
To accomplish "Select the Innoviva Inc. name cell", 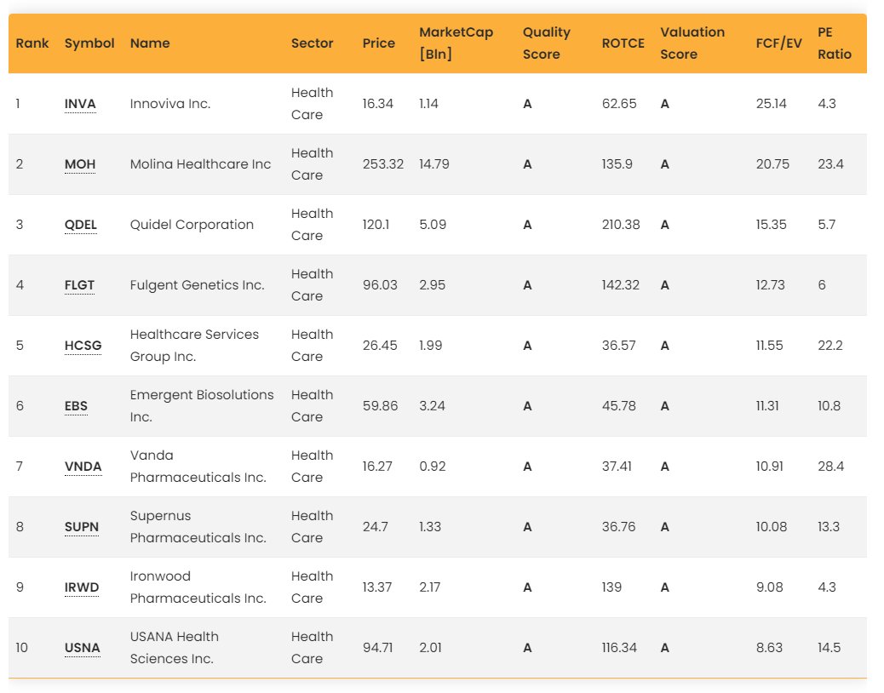I will [x=170, y=104].
